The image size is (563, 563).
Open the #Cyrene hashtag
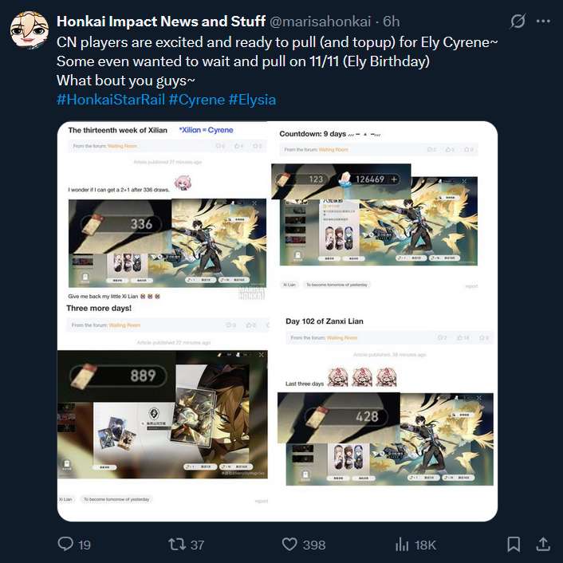[197, 100]
